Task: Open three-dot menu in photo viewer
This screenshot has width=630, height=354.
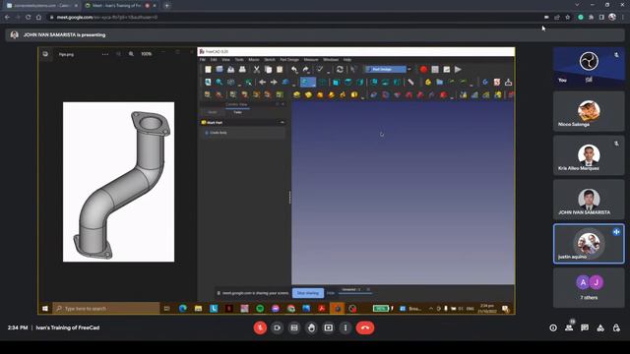Action: (105, 54)
